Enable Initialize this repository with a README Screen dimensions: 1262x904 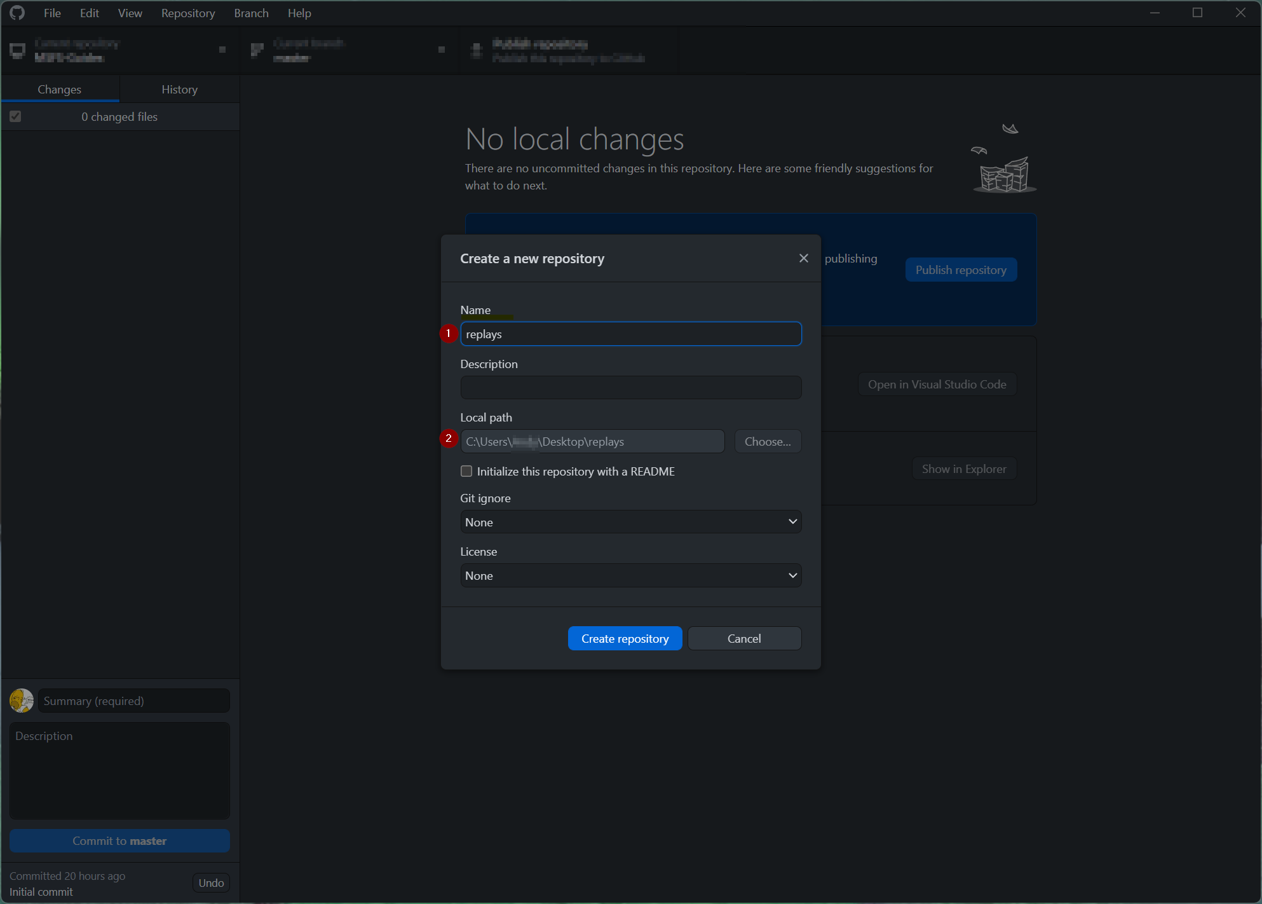tap(466, 471)
